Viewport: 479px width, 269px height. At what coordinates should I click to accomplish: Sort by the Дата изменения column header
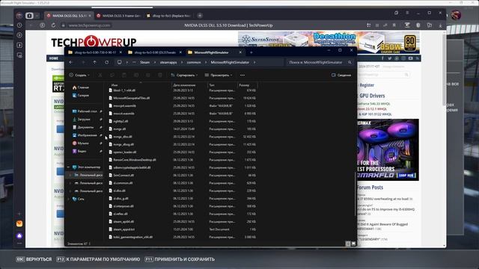click(x=184, y=85)
